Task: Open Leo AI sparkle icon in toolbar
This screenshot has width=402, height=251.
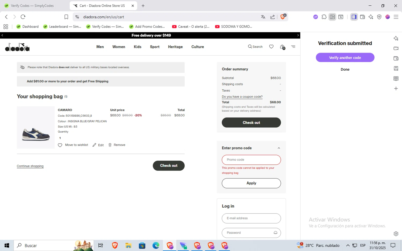Action: (371, 17)
